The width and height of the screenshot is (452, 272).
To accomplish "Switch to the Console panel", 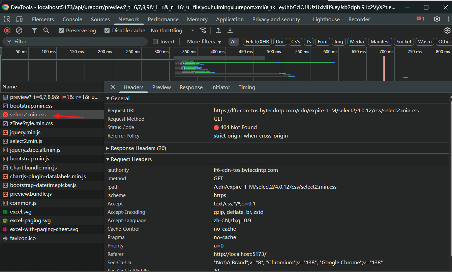I will (x=72, y=19).
